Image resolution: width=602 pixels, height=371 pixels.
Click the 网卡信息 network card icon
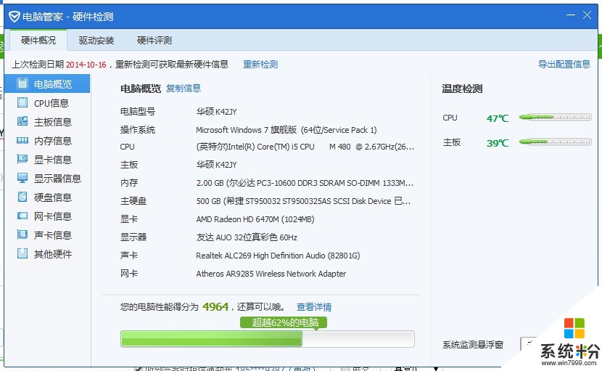coord(22,216)
